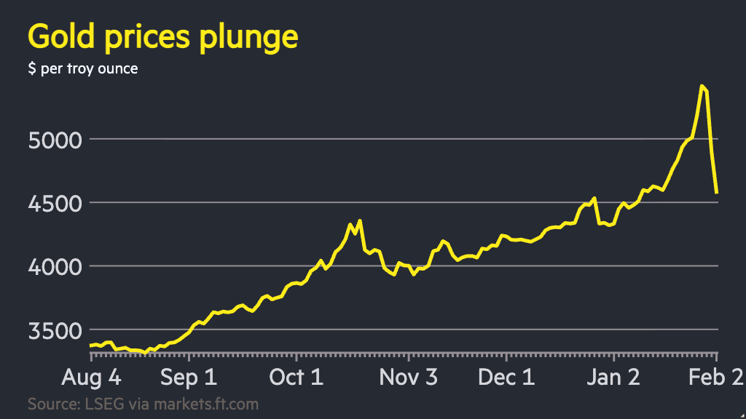Click the 'Gold prices plunge' headline
This screenshot has width=746, height=419.
pos(163,36)
